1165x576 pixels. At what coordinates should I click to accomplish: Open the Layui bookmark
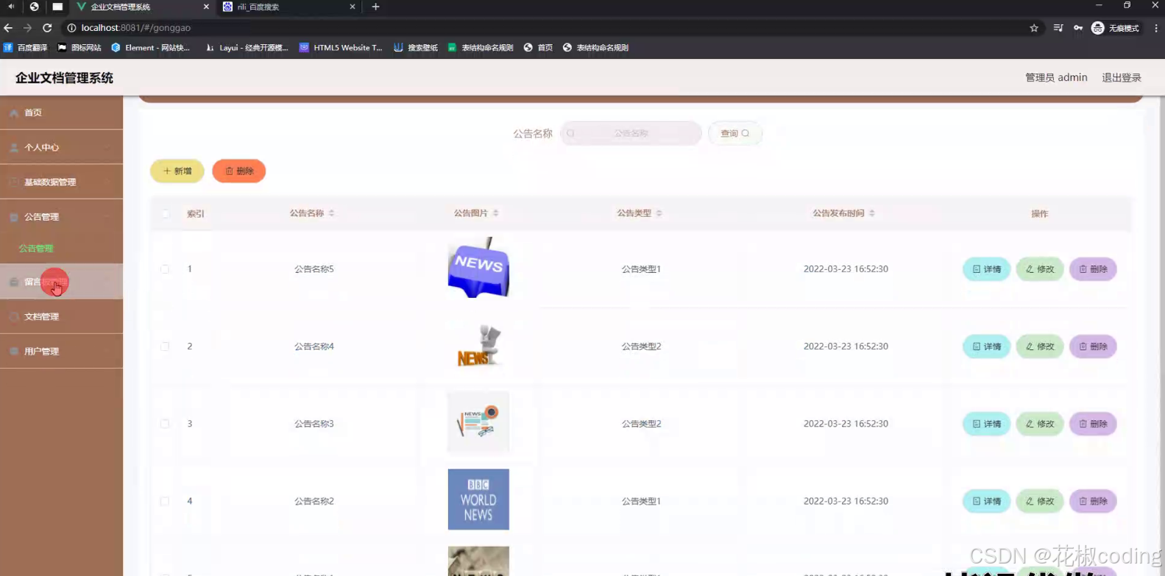tap(247, 47)
